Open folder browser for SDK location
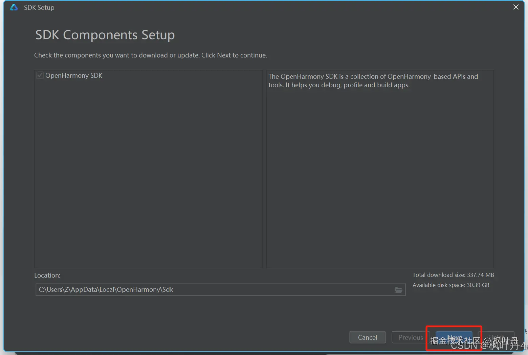Viewport: 528px width, 355px height. (399, 290)
